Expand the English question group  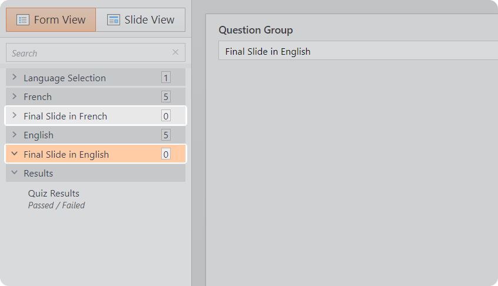(15, 135)
